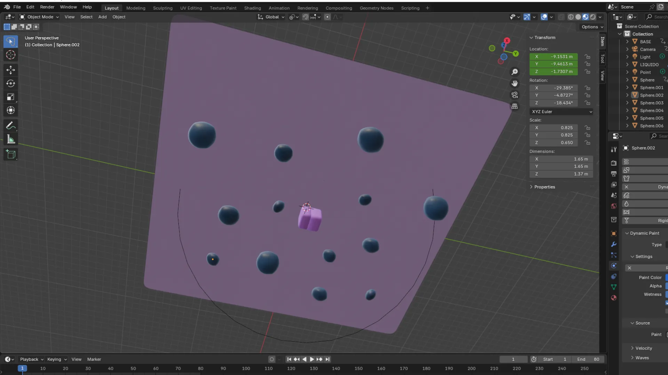This screenshot has height=375, width=668.
Task: Open the Tool properties tab icon
Action: point(614,149)
